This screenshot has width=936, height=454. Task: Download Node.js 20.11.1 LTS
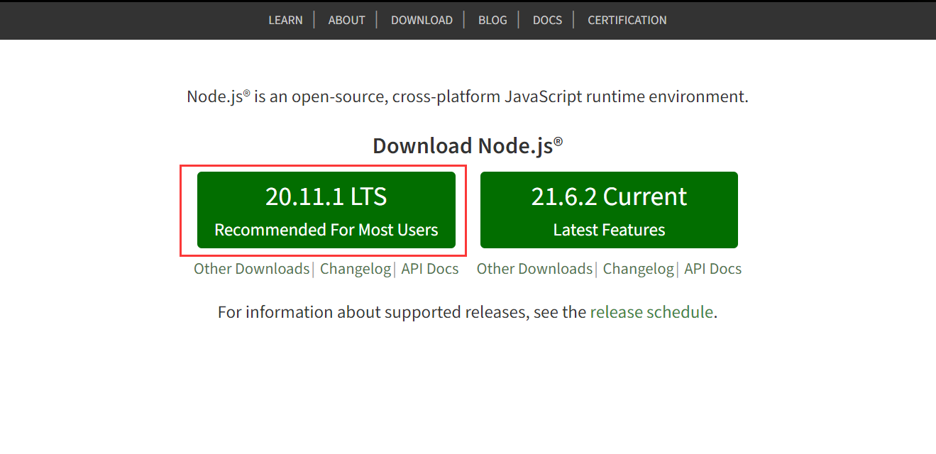(x=326, y=210)
